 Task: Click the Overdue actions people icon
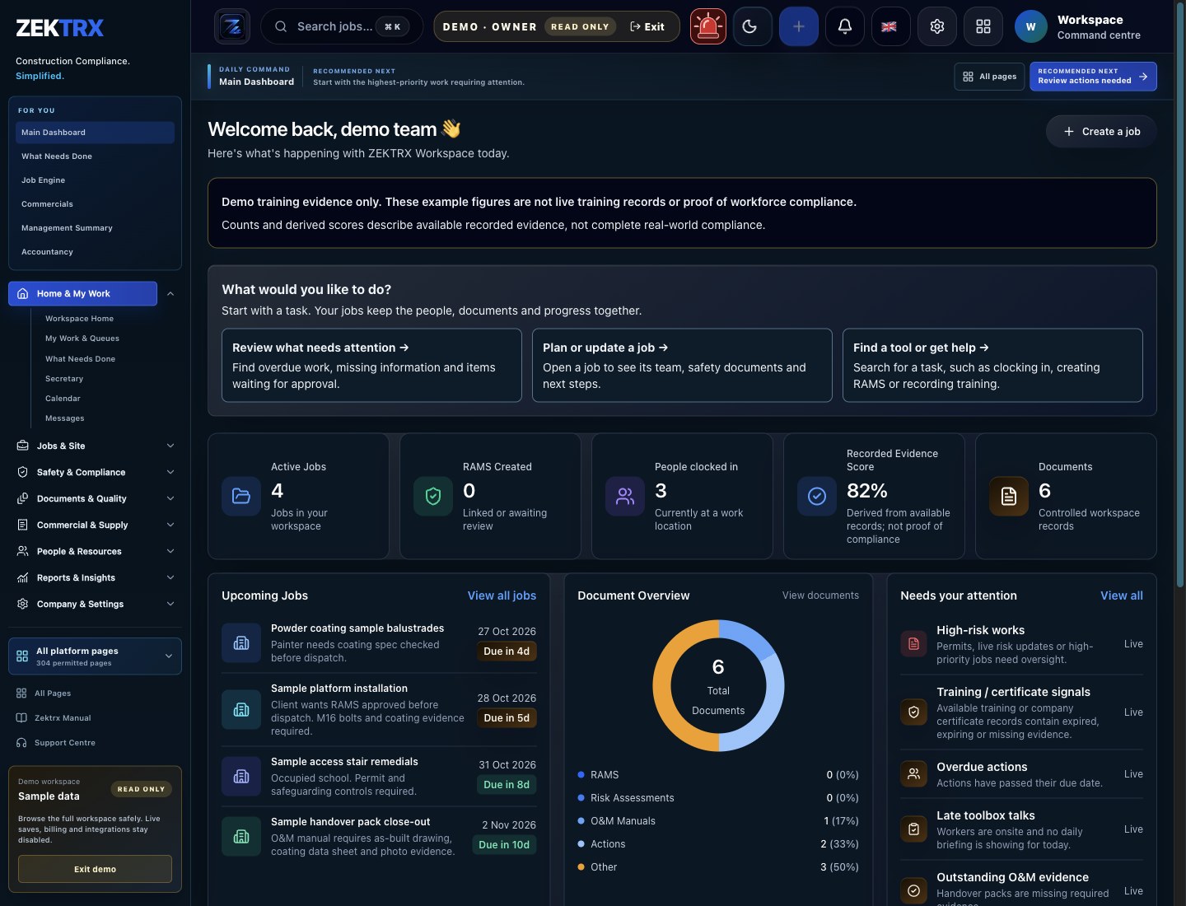[913, 774]
